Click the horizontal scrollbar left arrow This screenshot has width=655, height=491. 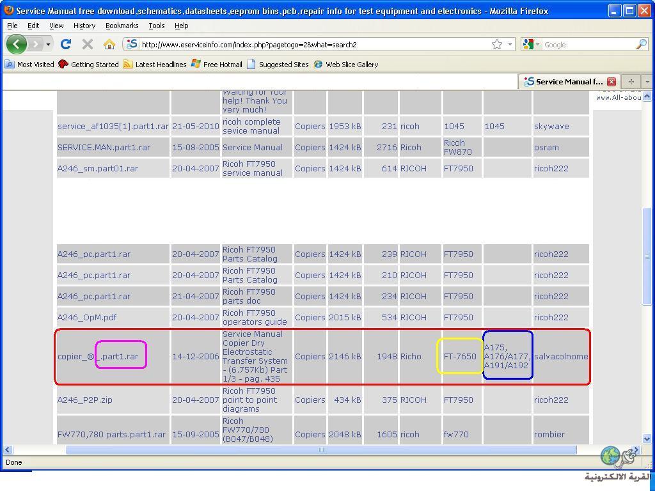[7, 449]
